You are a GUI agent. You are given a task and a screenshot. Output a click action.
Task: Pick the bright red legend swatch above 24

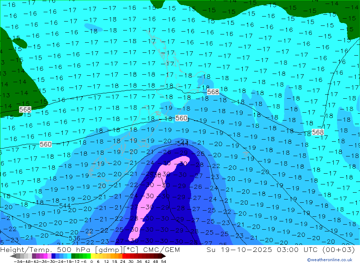[124, 256]
